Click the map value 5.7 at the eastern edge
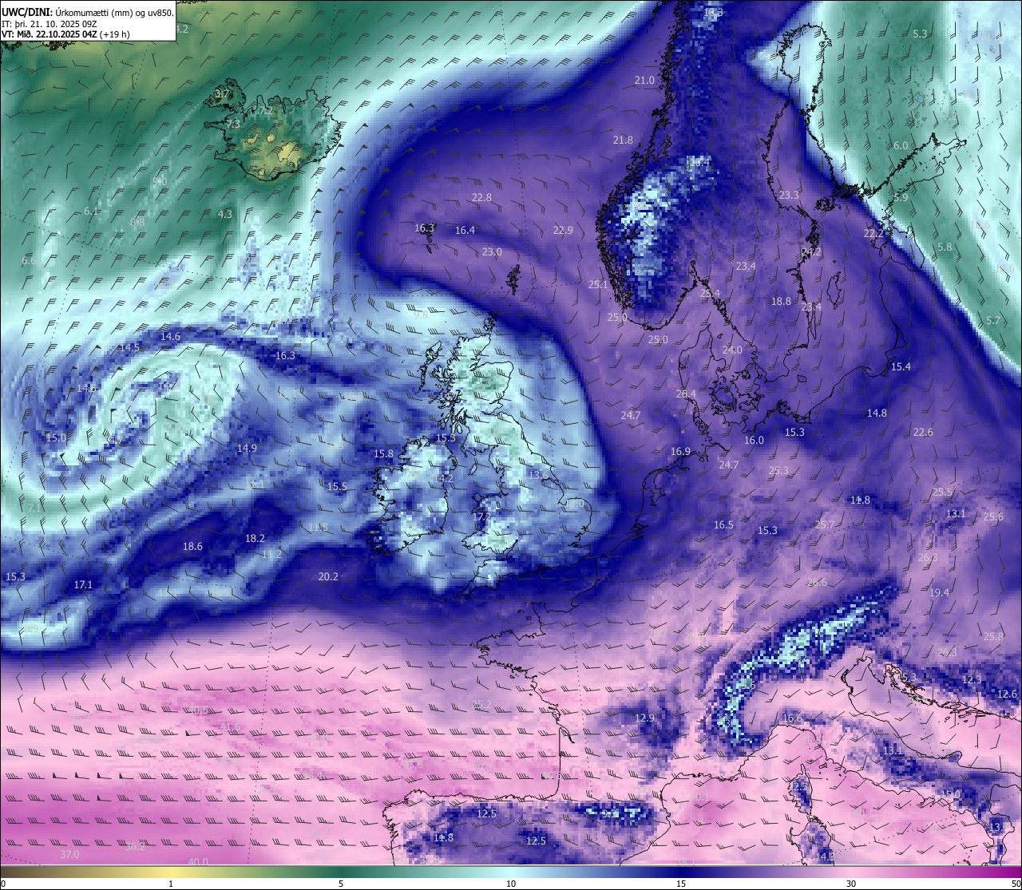 (992, 320)
